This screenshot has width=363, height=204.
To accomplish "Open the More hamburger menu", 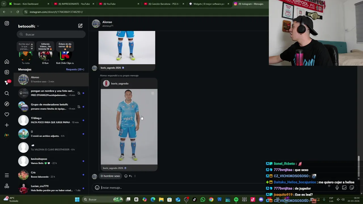I will (x=7, y=175).
